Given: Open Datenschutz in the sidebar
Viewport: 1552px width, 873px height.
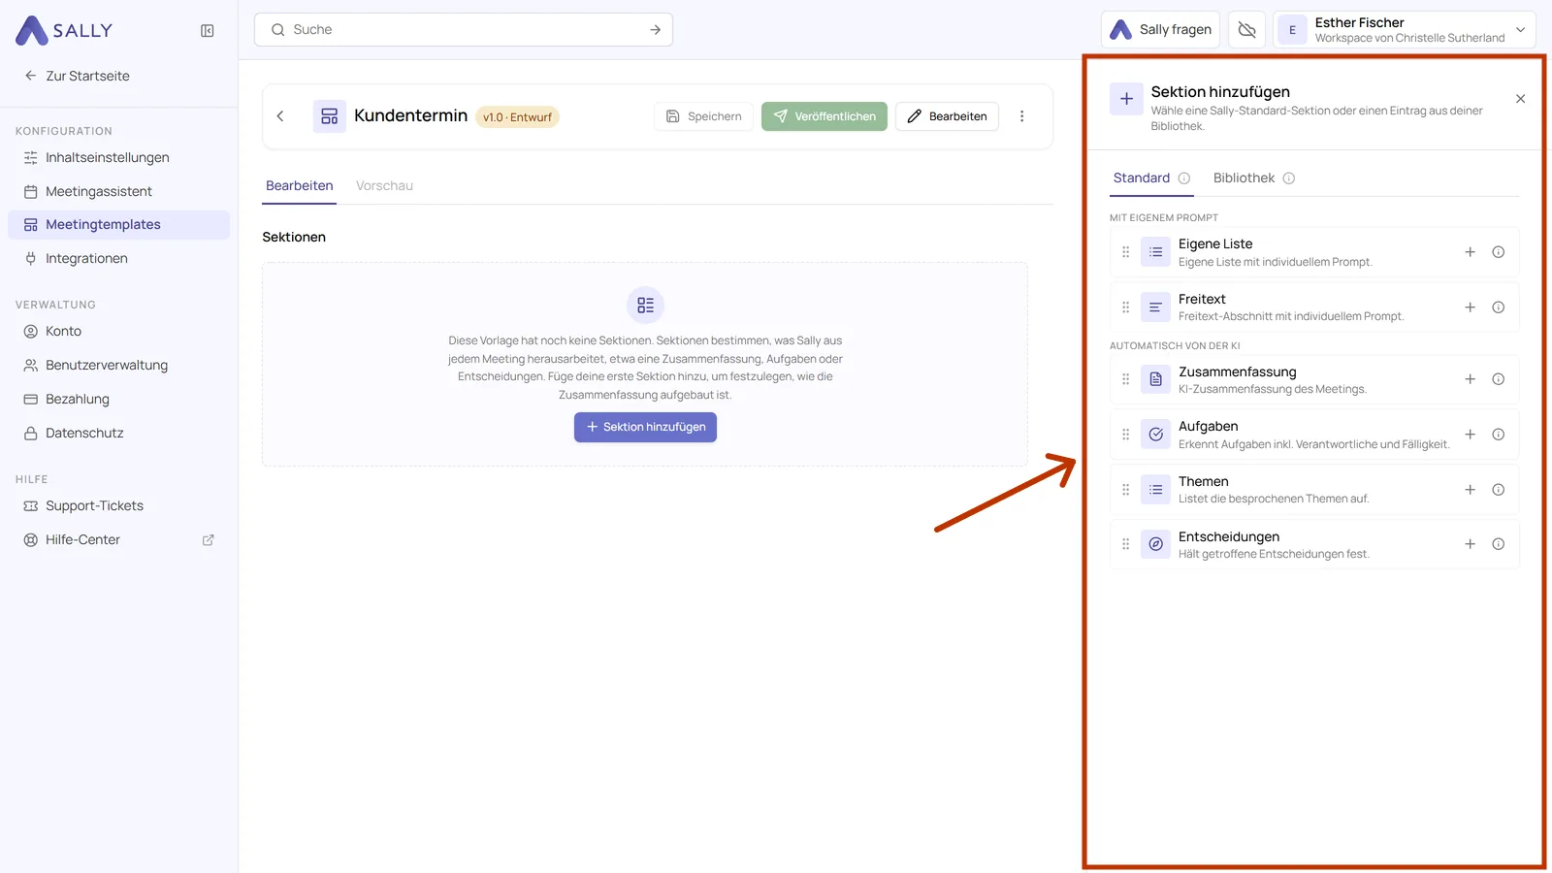Looking at the screenshot, I should click(x=118, y=434).
